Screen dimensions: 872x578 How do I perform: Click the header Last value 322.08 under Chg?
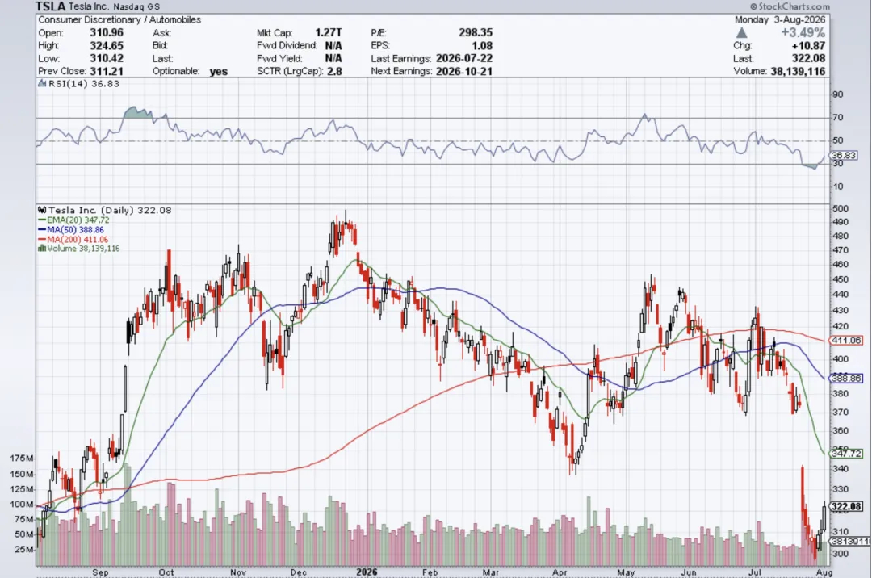[808, 58]
